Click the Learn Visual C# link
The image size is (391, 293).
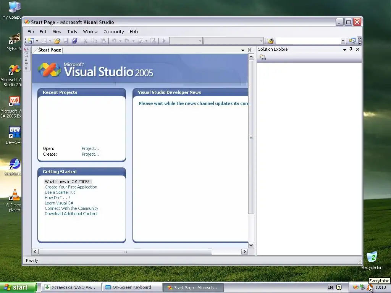[59, 203]
